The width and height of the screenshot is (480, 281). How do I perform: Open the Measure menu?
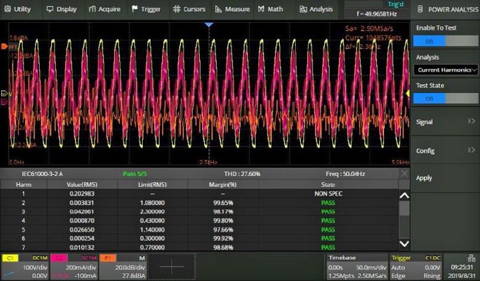coord(232,9)
